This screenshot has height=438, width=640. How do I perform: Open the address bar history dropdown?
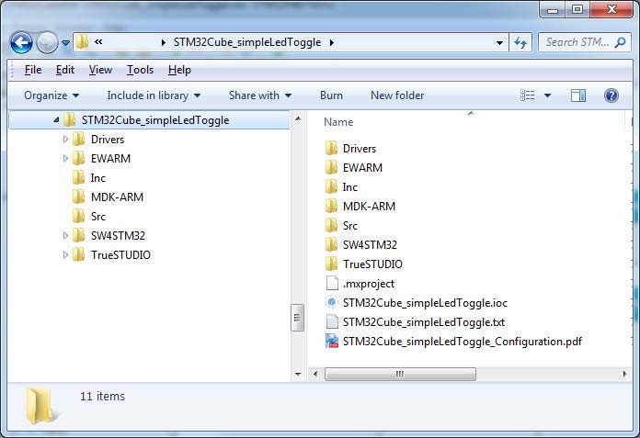(x=499, y=42)
